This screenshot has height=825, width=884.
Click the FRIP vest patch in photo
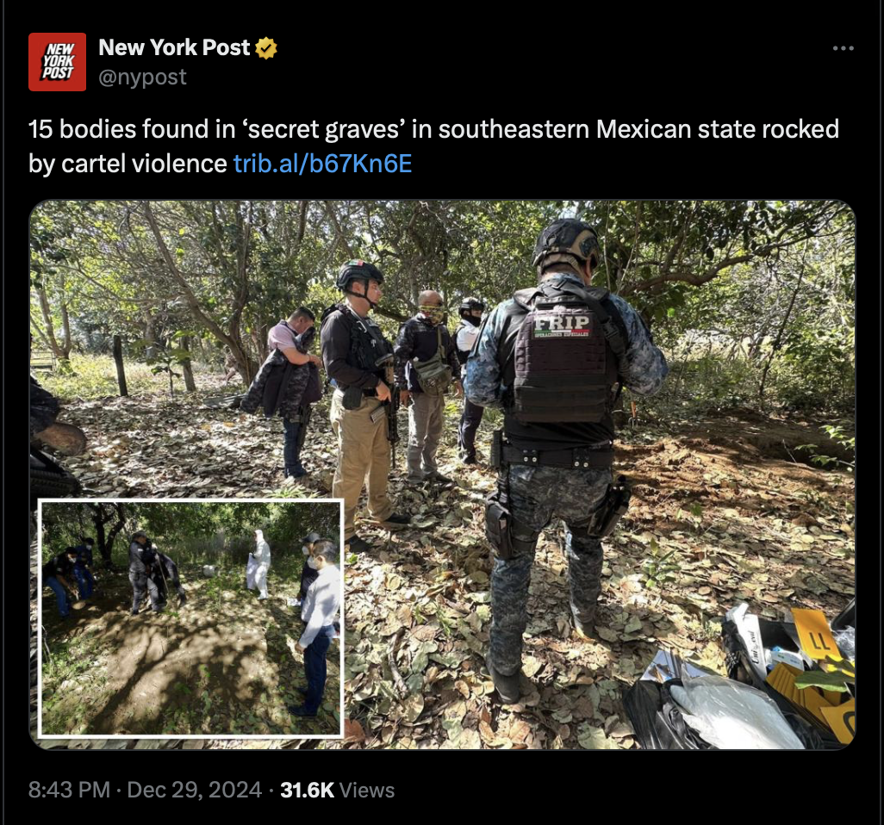pos(562,326)
